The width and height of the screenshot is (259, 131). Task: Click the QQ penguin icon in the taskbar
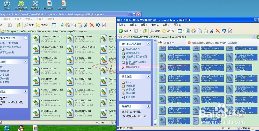pyautogui.click(x=21, y=128)
